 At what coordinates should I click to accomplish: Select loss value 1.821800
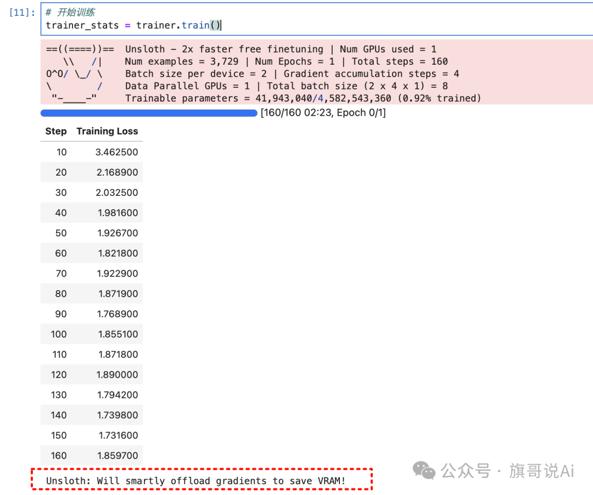118,253
